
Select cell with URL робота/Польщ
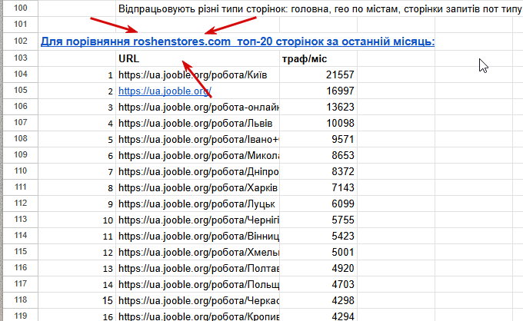pos(198,285)
